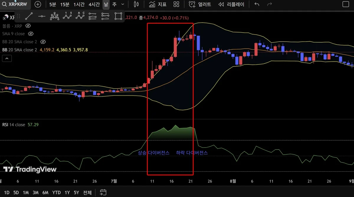The height and width of the screenshot is (197, 354).
Task: Click the 하락 다이버전스 label
Action: pyautogui.click(x=192, y=153)
